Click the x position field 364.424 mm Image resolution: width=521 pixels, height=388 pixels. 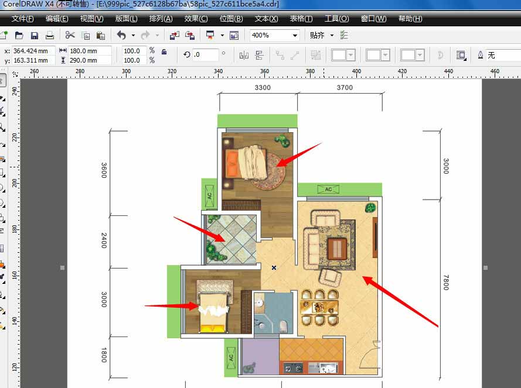[x=33, y=51]
